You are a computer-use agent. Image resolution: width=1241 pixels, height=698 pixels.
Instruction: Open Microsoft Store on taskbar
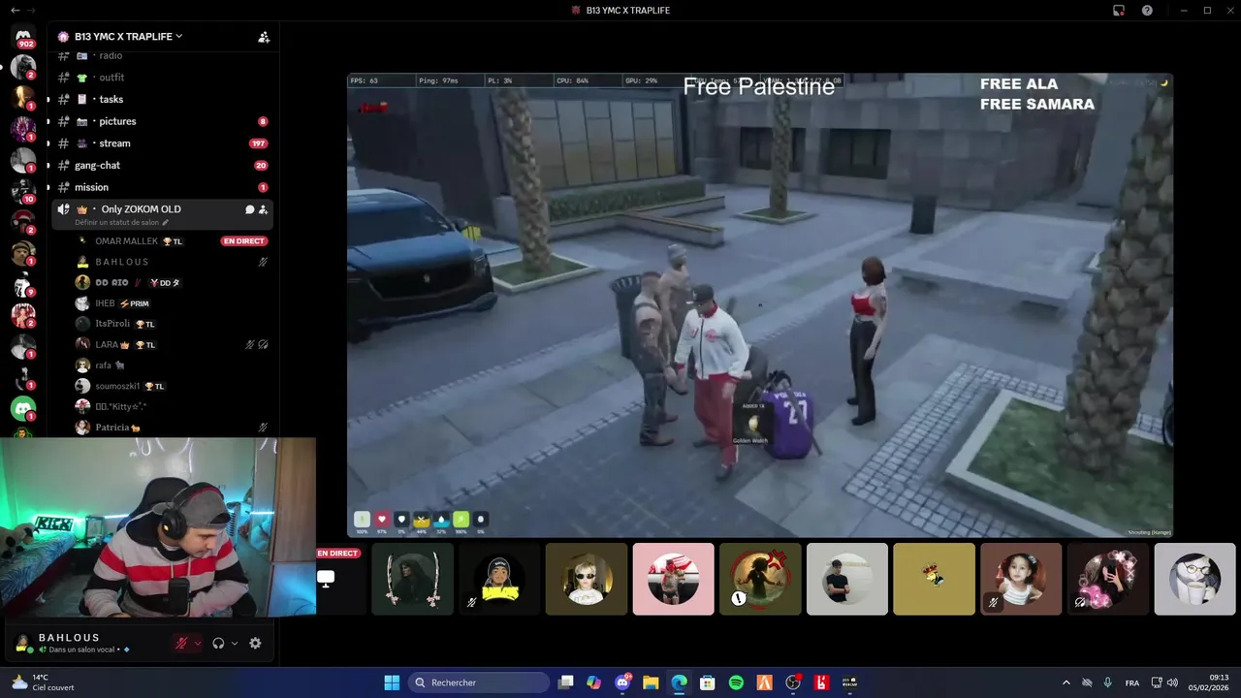tap(708, 682)
